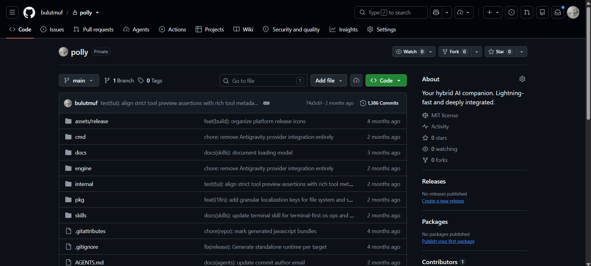The height and width of the screenshot is (266, 591).
Task: View the 1,386 Commits history
Action: tap(379, 103)
